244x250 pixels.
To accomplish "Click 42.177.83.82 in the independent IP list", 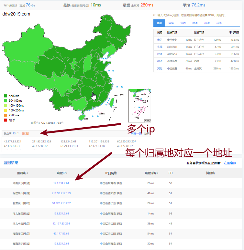I will (40, 146).
